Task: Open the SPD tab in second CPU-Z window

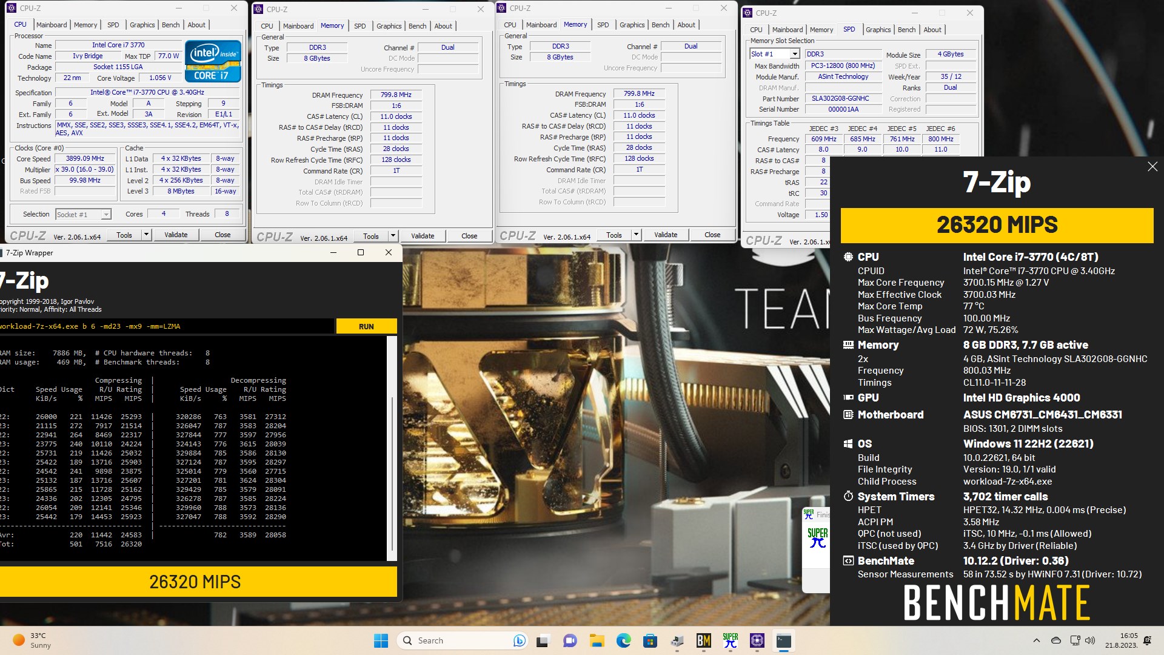Action: coord(360,26)
